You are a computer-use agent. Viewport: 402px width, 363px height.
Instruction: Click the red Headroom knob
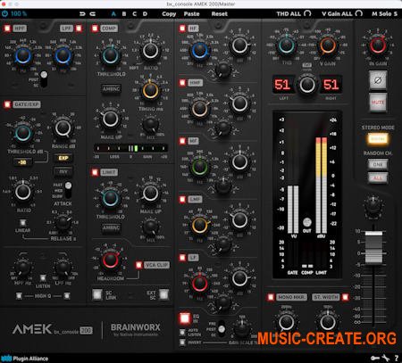pos(110,260)
